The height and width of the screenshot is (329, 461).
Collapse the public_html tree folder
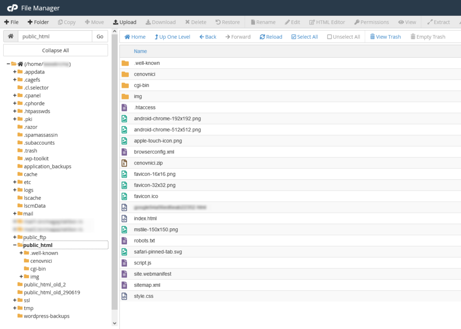tap(15, 245)
